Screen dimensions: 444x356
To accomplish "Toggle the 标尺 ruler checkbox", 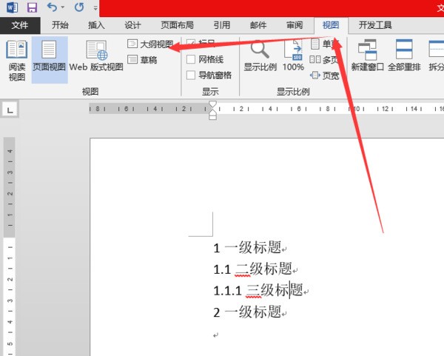I will tap(191, 44).
